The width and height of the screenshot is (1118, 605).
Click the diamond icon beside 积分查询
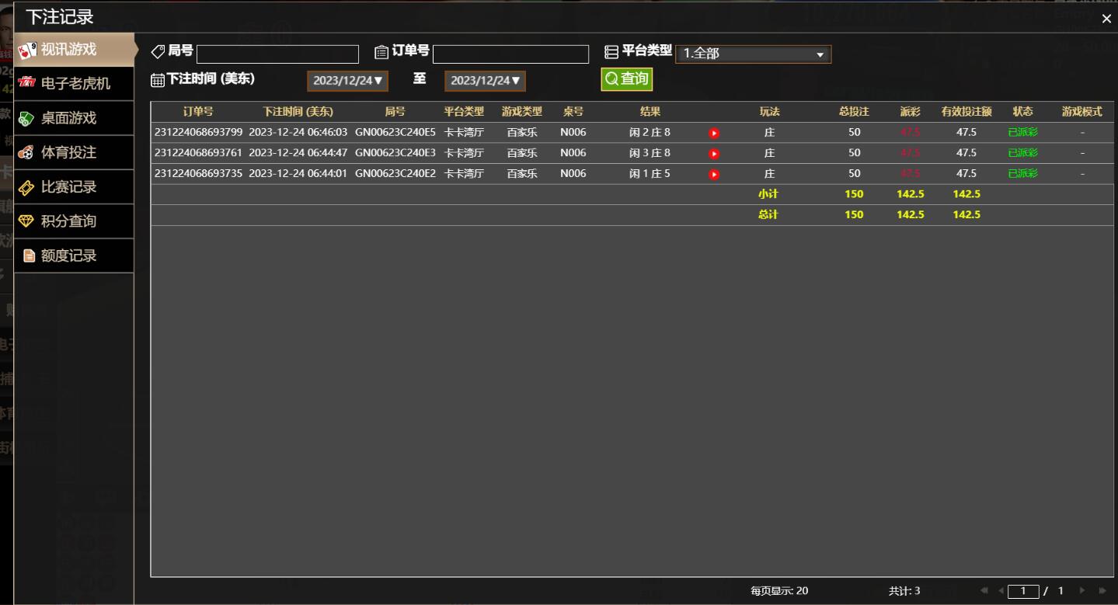click(26, 221)
